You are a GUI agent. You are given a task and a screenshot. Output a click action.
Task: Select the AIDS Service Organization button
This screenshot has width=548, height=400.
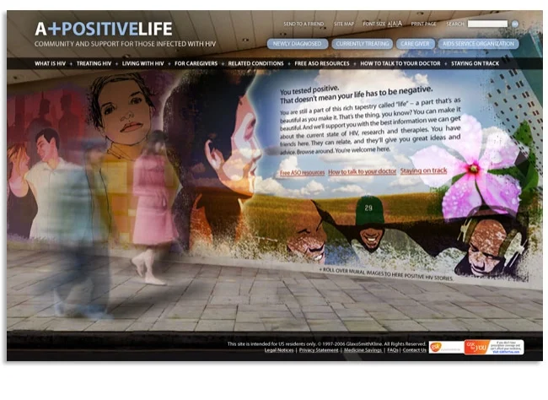[478, 44]
